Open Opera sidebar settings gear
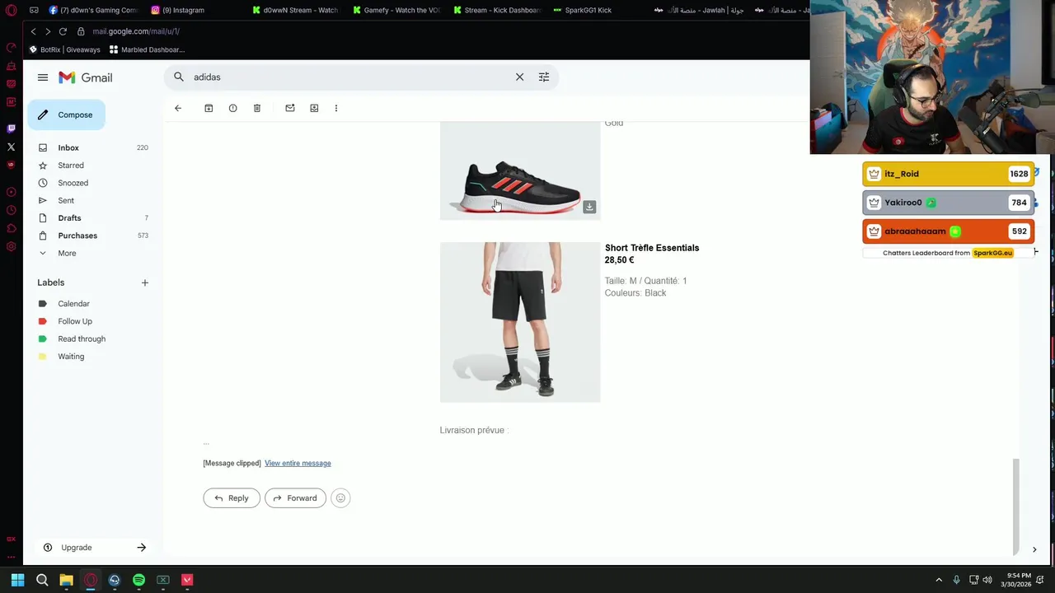The width and height of the screenshot is (1055, 593). [x=11, y=246]
